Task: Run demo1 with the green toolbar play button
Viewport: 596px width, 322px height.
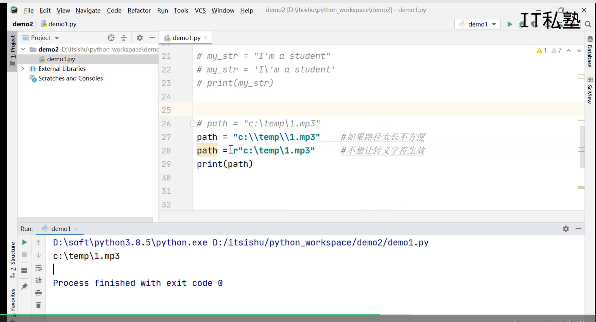Action: [x=510, y=24]
